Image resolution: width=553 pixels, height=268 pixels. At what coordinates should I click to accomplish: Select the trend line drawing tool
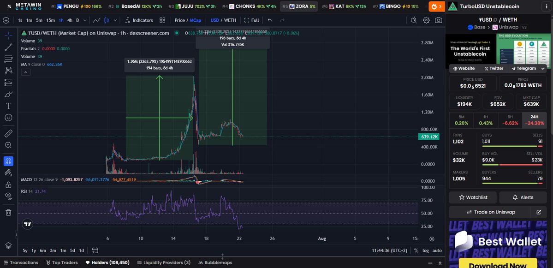coord(8,47)
